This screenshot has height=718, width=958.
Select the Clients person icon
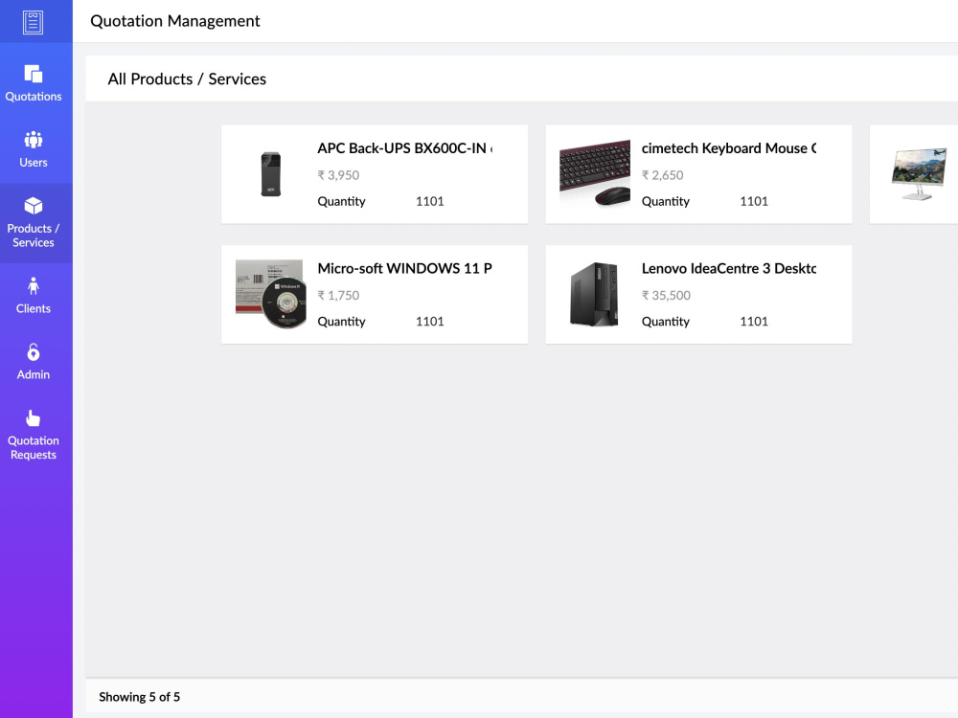click(x=34, y=287)
